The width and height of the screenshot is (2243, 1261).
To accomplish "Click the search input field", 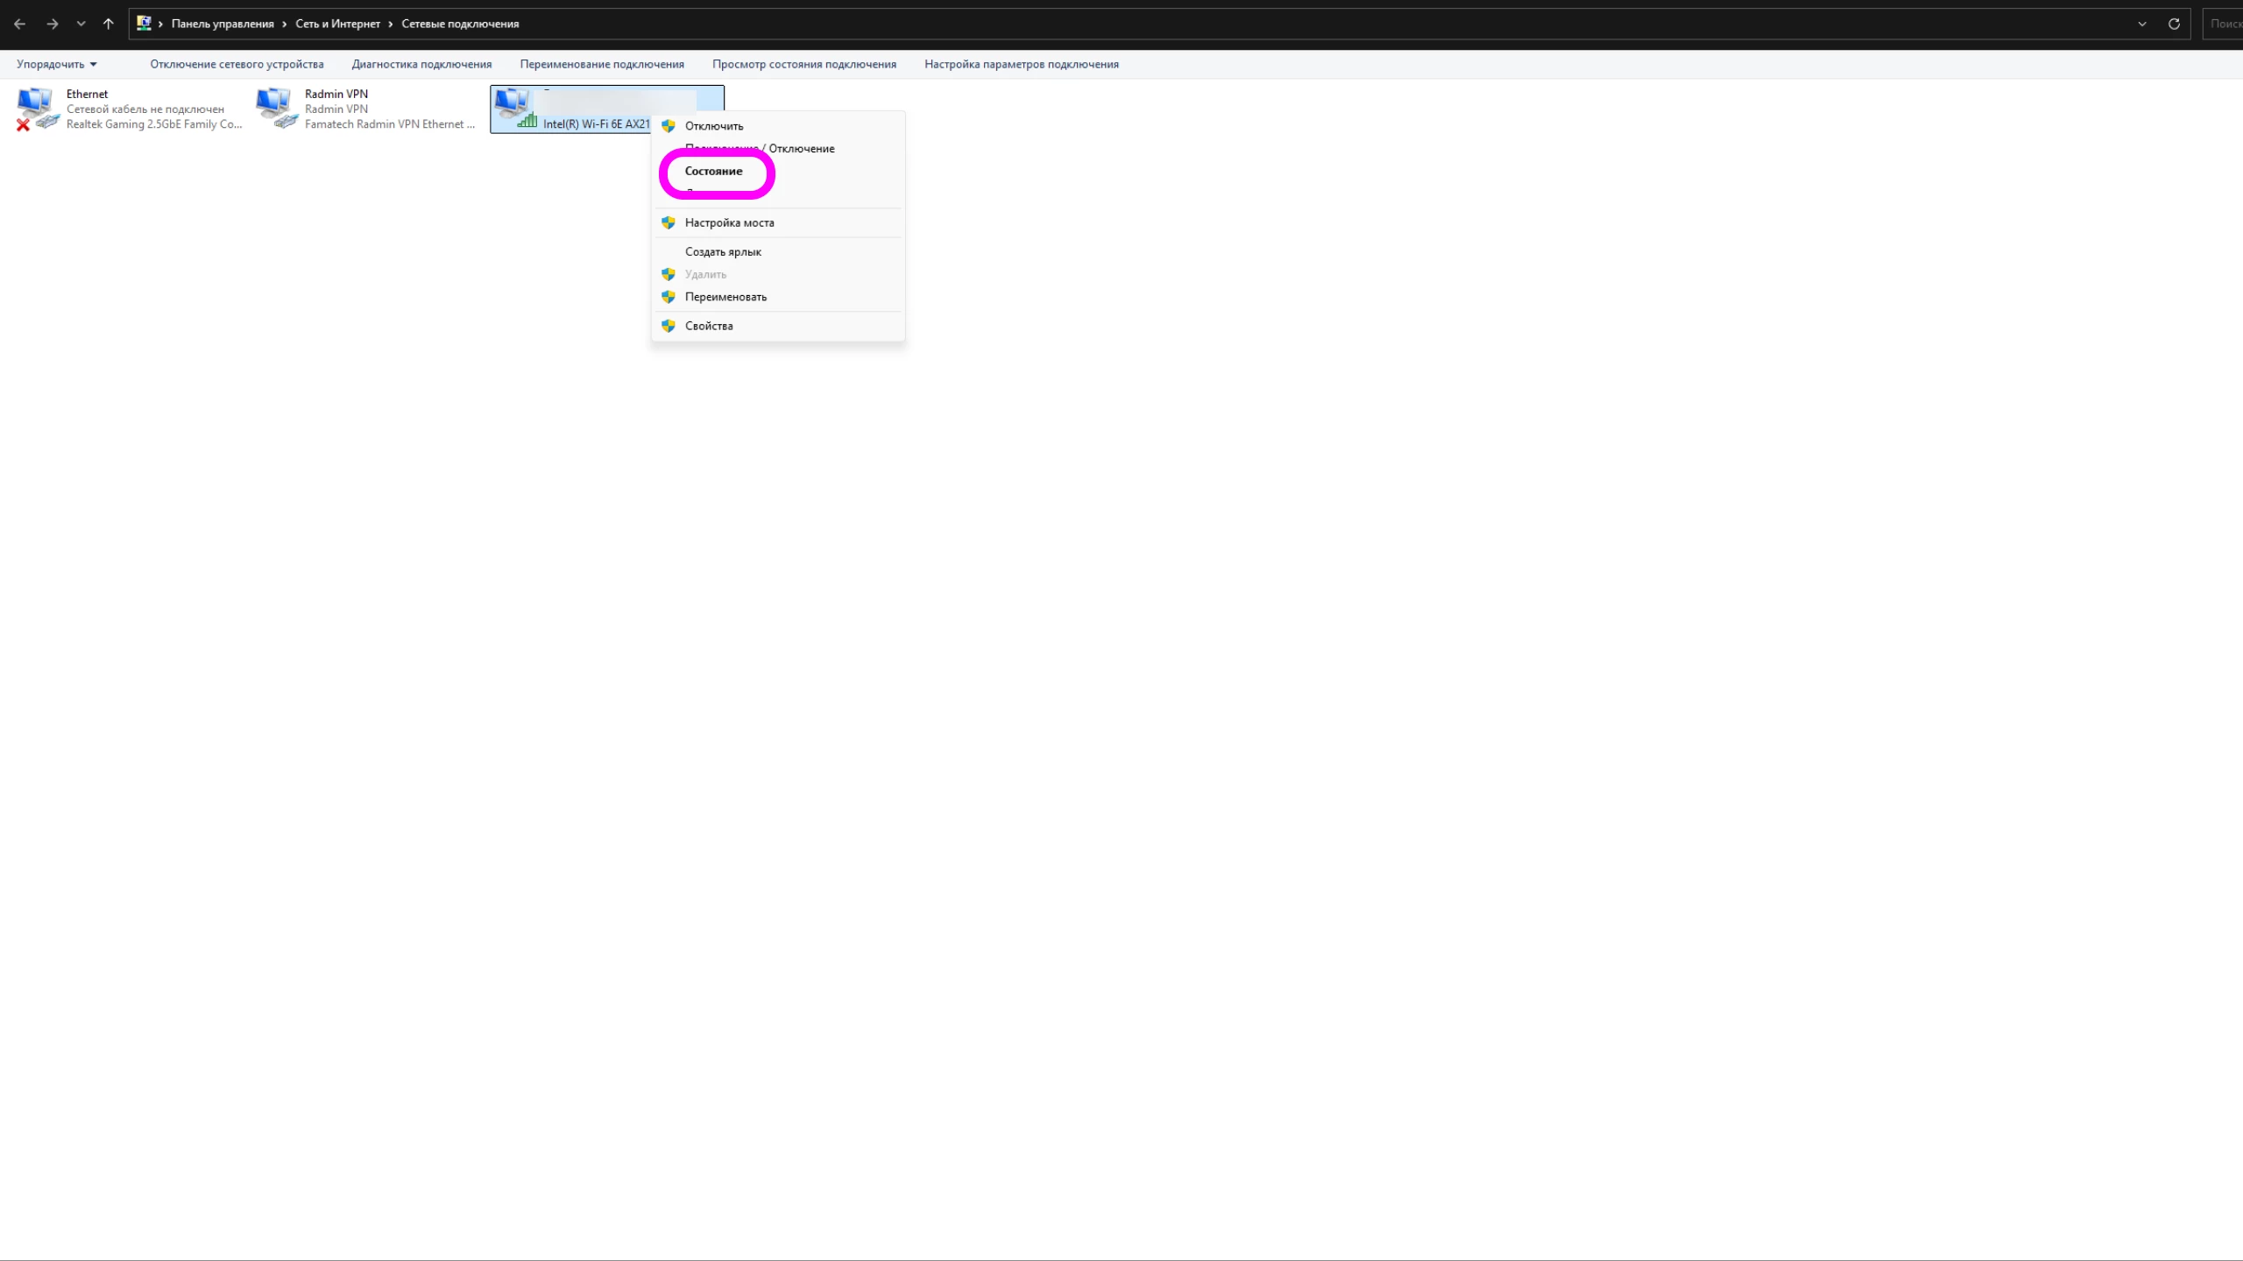I will [2224, 24].
